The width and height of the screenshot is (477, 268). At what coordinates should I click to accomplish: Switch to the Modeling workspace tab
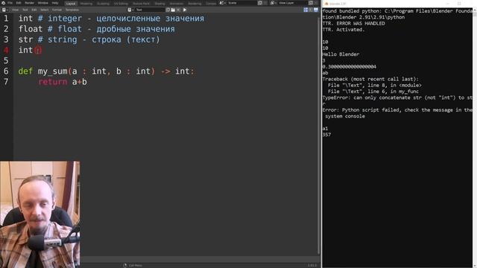86,3
